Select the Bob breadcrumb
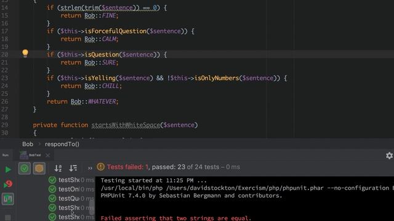Viewport: 394px width, 221px height. [x=28, y=144]
